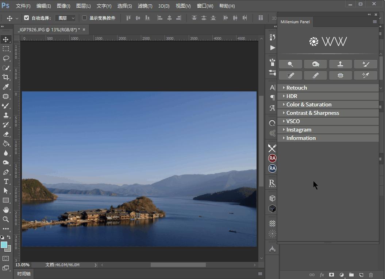Screen dimensions: 385x279
Task: Click the delete layer trash icon
Action: [x=371, y=275]
